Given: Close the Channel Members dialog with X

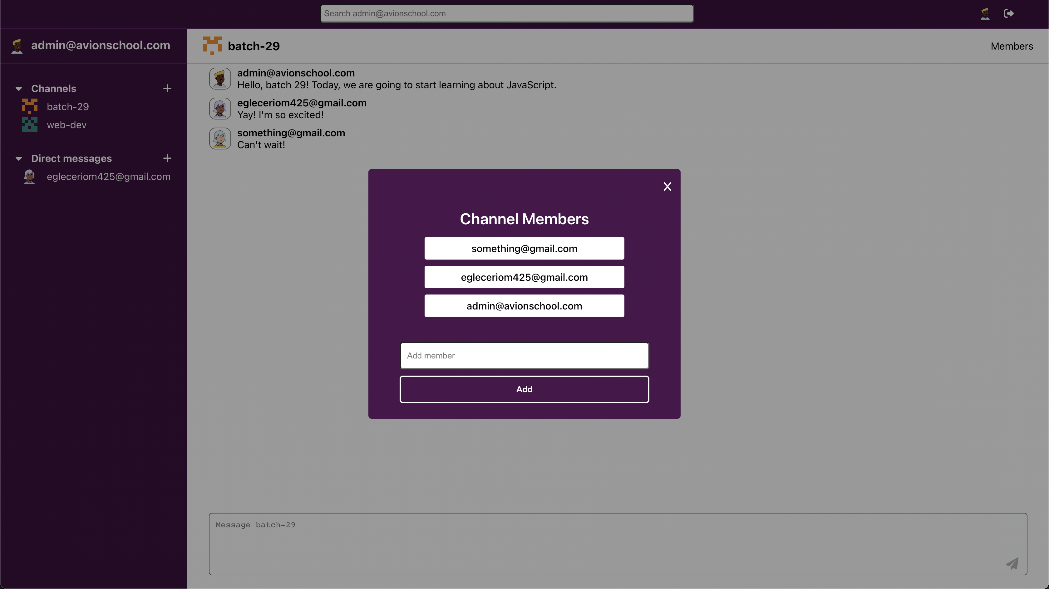Looking at the screenshot, I should (667, 187).
